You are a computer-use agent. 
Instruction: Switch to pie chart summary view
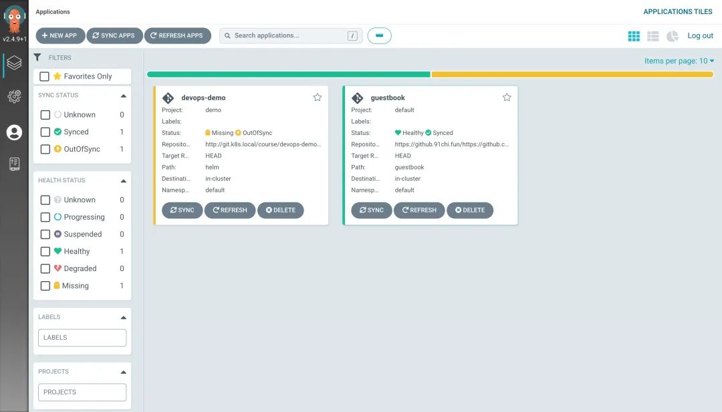[673, 36]
